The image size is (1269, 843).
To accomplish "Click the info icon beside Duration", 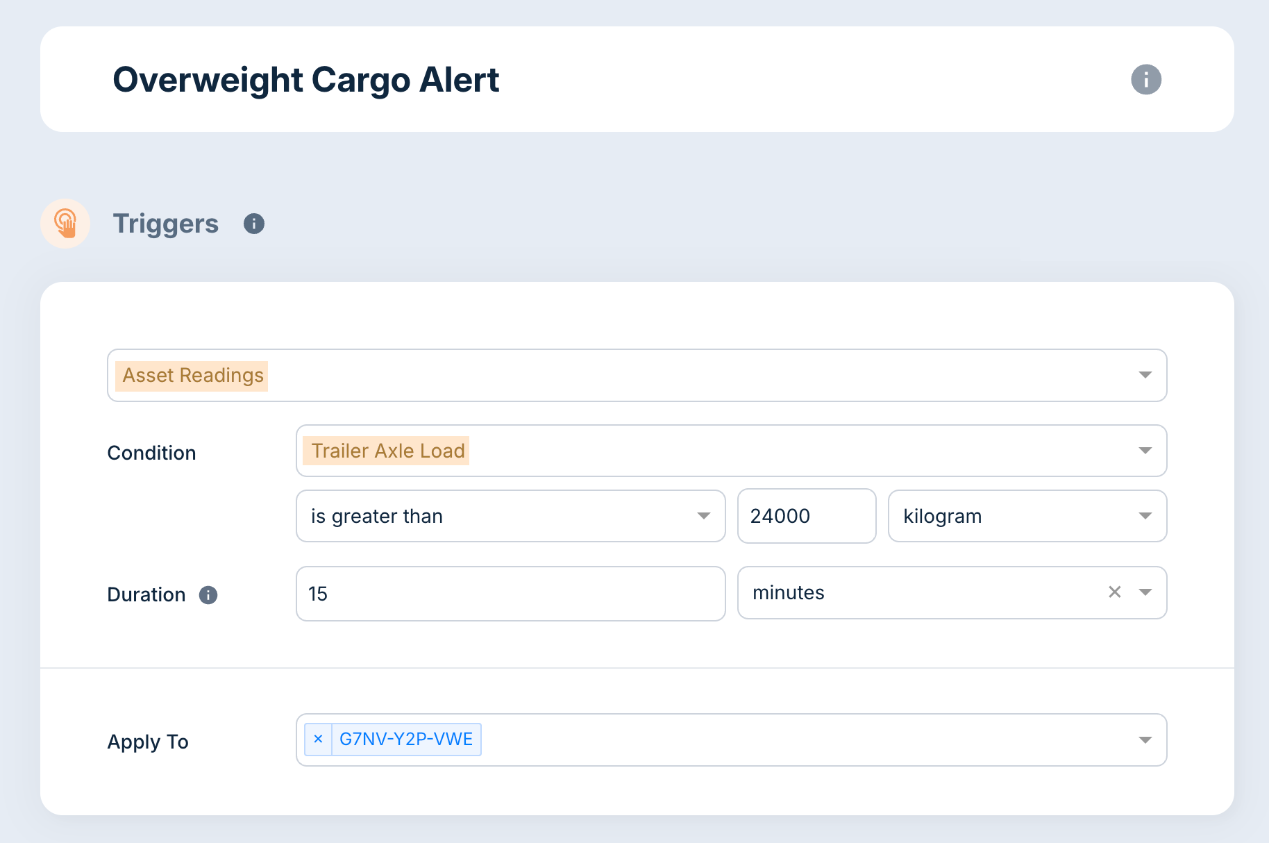I will point(208,595).
